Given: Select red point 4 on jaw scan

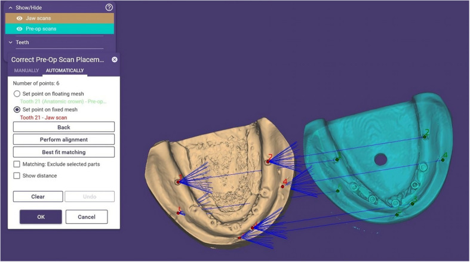Looking at the screenshot, I should click(282, 187).
